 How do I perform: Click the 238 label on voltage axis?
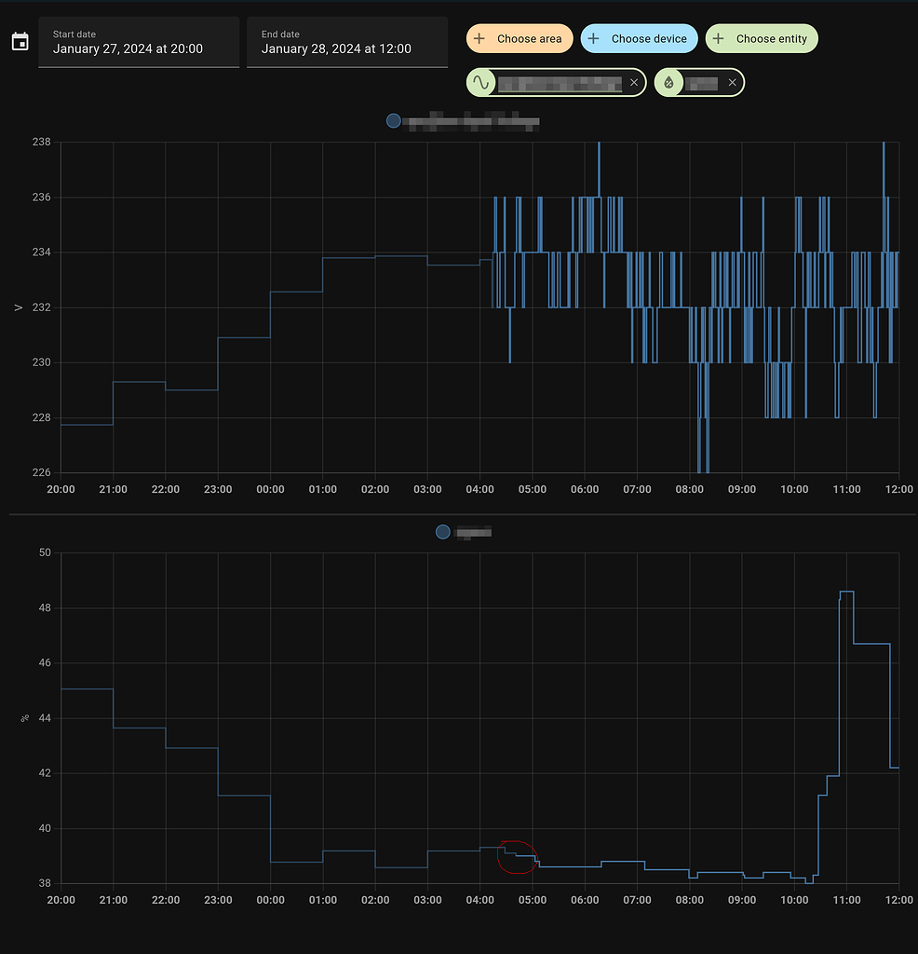tap(41, 142)
